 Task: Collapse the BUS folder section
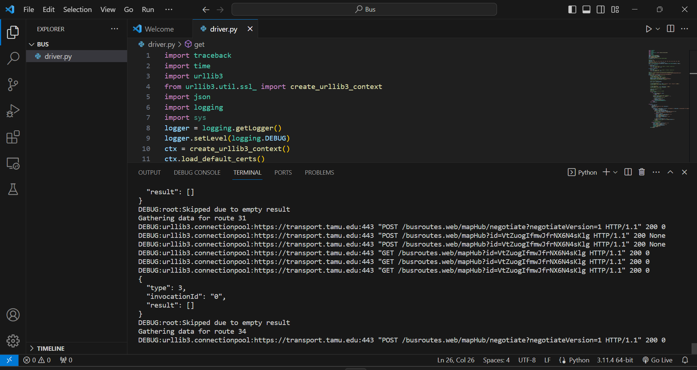[77, 44]
